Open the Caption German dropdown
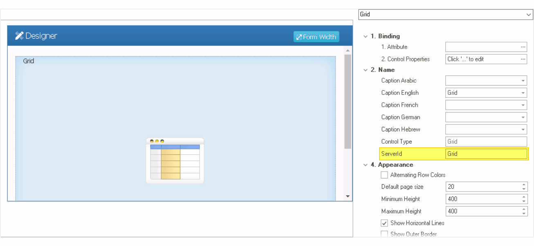534x246 pixels. 523,117
